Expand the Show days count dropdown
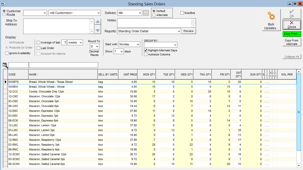Image resolution: width=303 pixels, height=170 pixels. pos(122,51)
